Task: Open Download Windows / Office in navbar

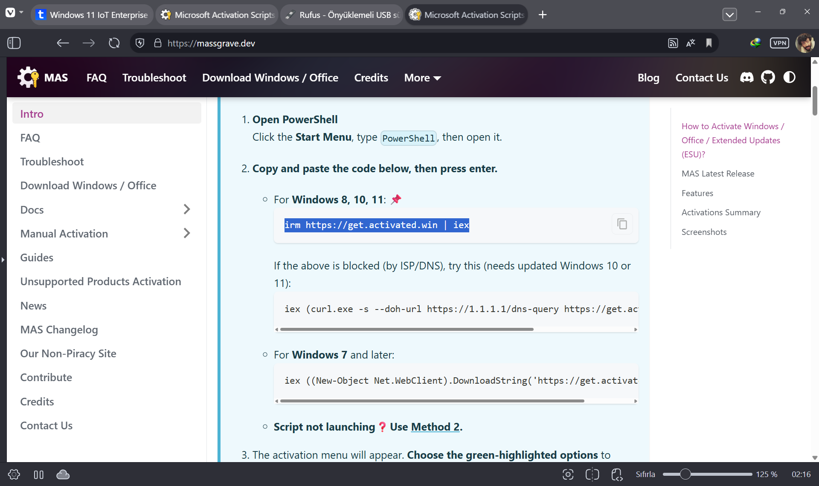Action: (x=270, y=78)
